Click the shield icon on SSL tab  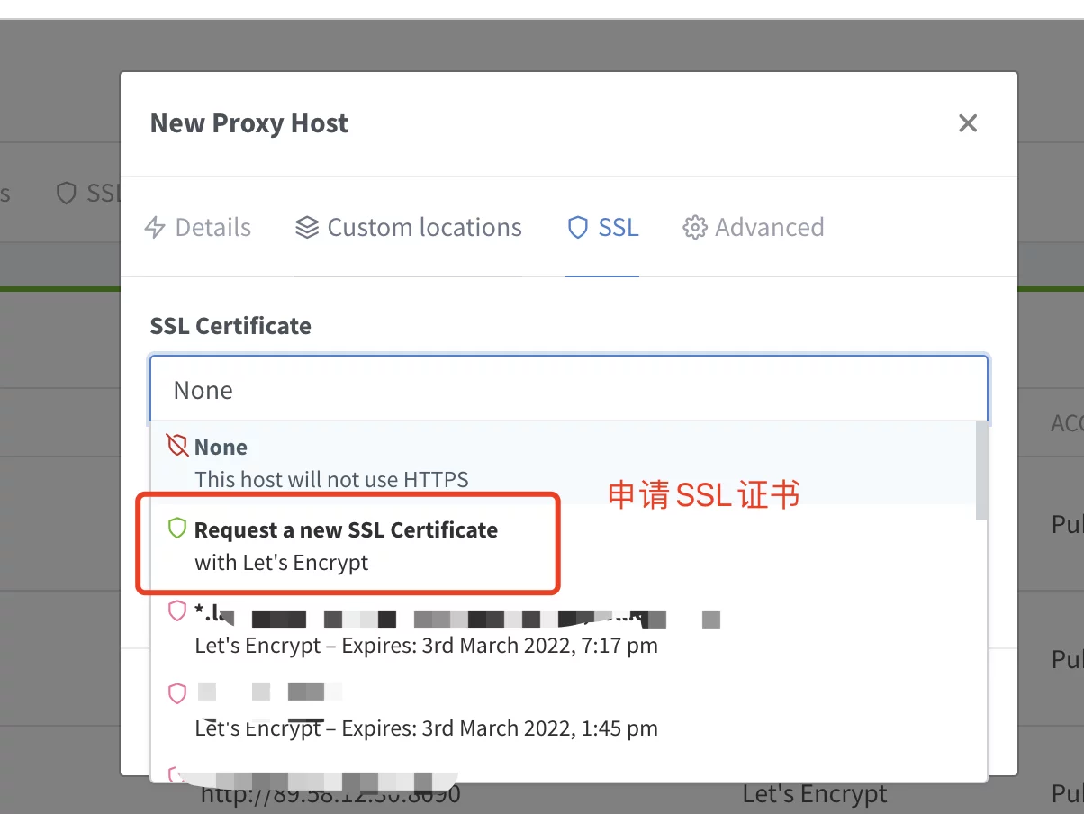(x=578, y=228)
